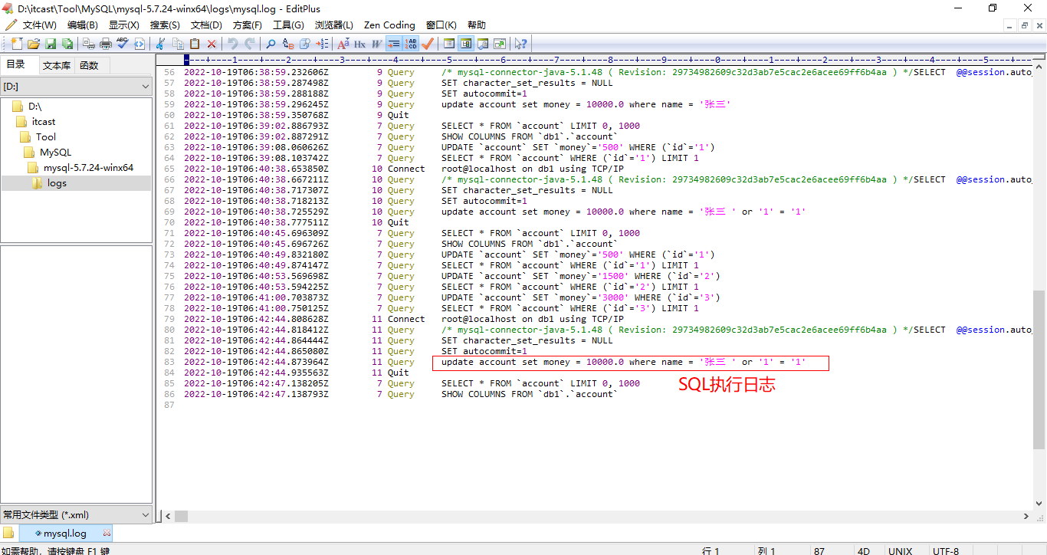Save the file with the floppy disk icon
Image resolution: width=1047 pixels, height=555 pixels.
51,44
